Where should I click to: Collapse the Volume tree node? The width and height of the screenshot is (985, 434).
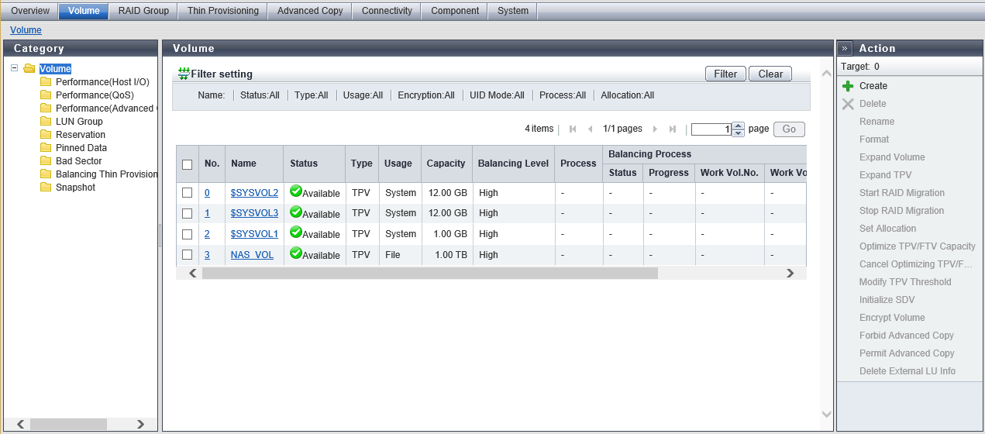point(15,68)
